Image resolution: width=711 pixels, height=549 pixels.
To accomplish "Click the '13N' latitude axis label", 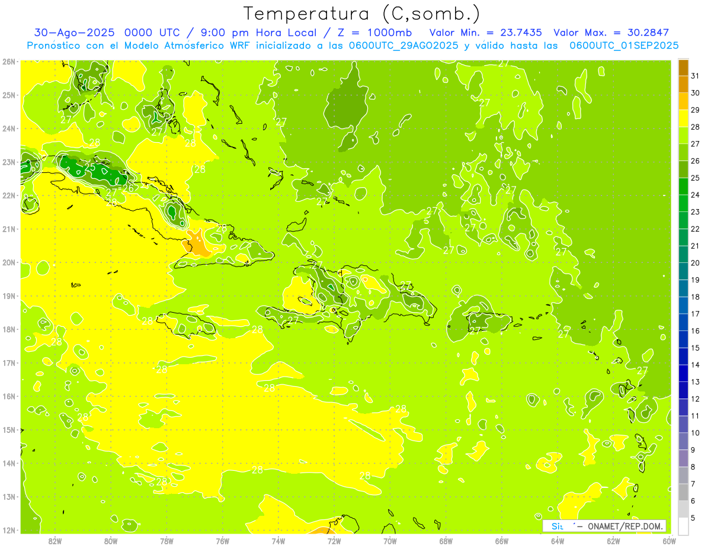I will 9,496.
